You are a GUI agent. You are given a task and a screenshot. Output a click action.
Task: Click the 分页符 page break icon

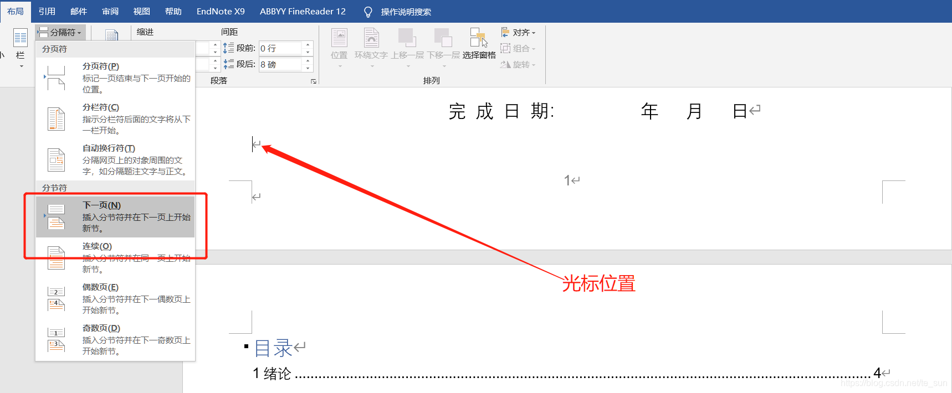[56, 78]
